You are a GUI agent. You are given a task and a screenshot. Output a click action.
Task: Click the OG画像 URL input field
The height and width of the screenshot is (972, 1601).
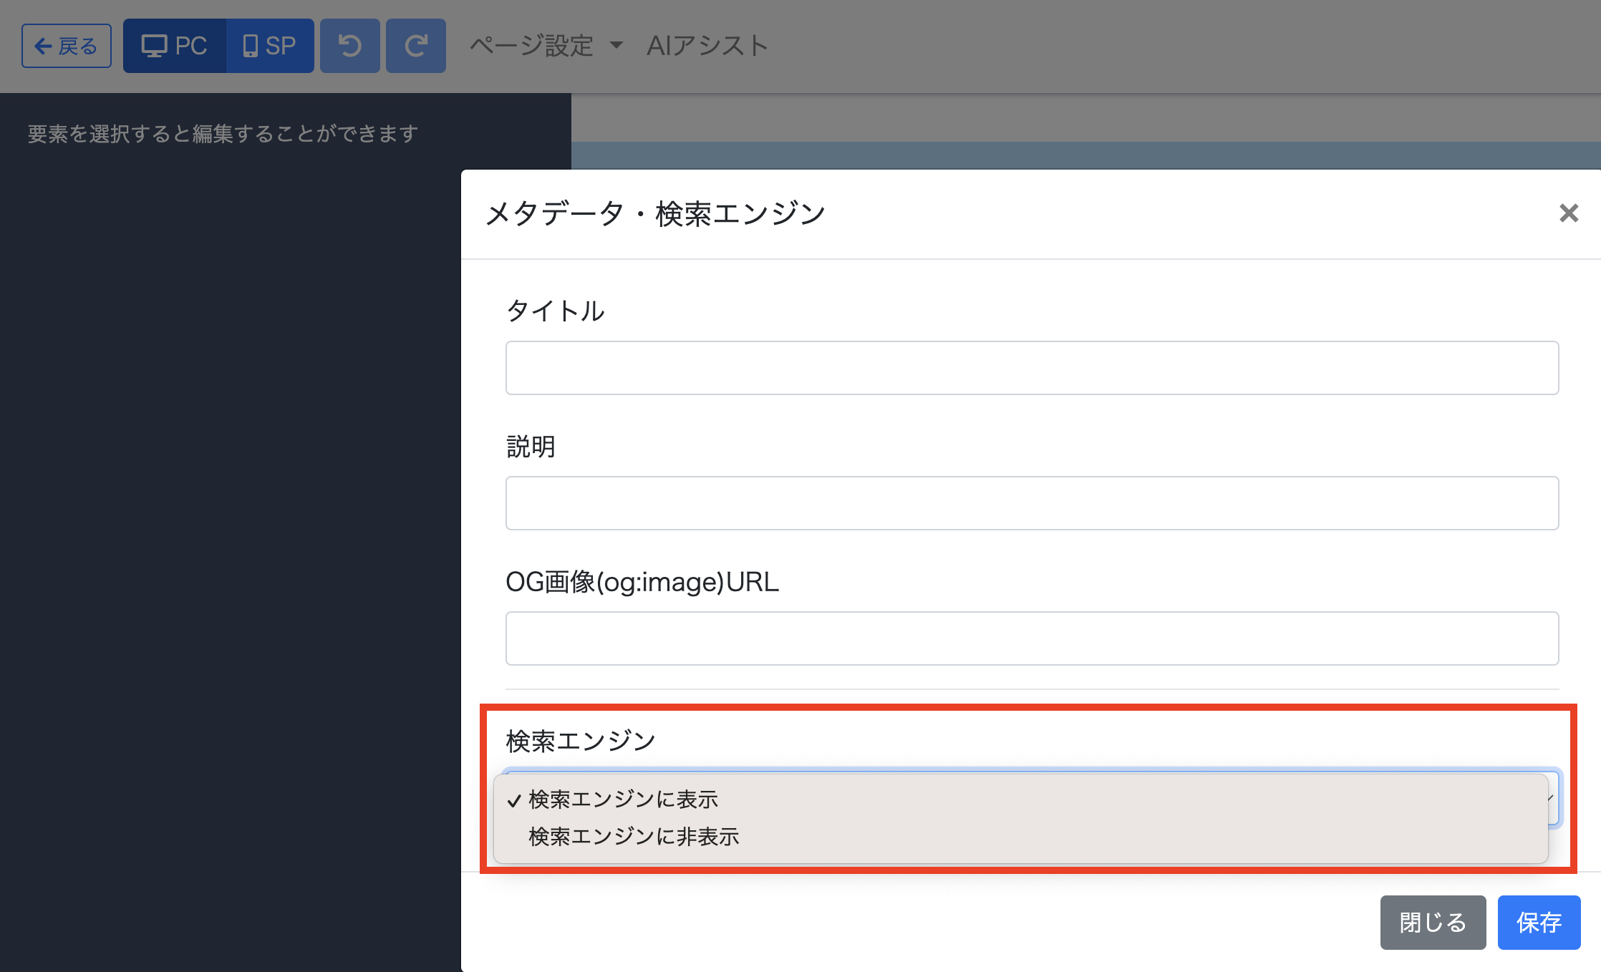coord(1032,638)
